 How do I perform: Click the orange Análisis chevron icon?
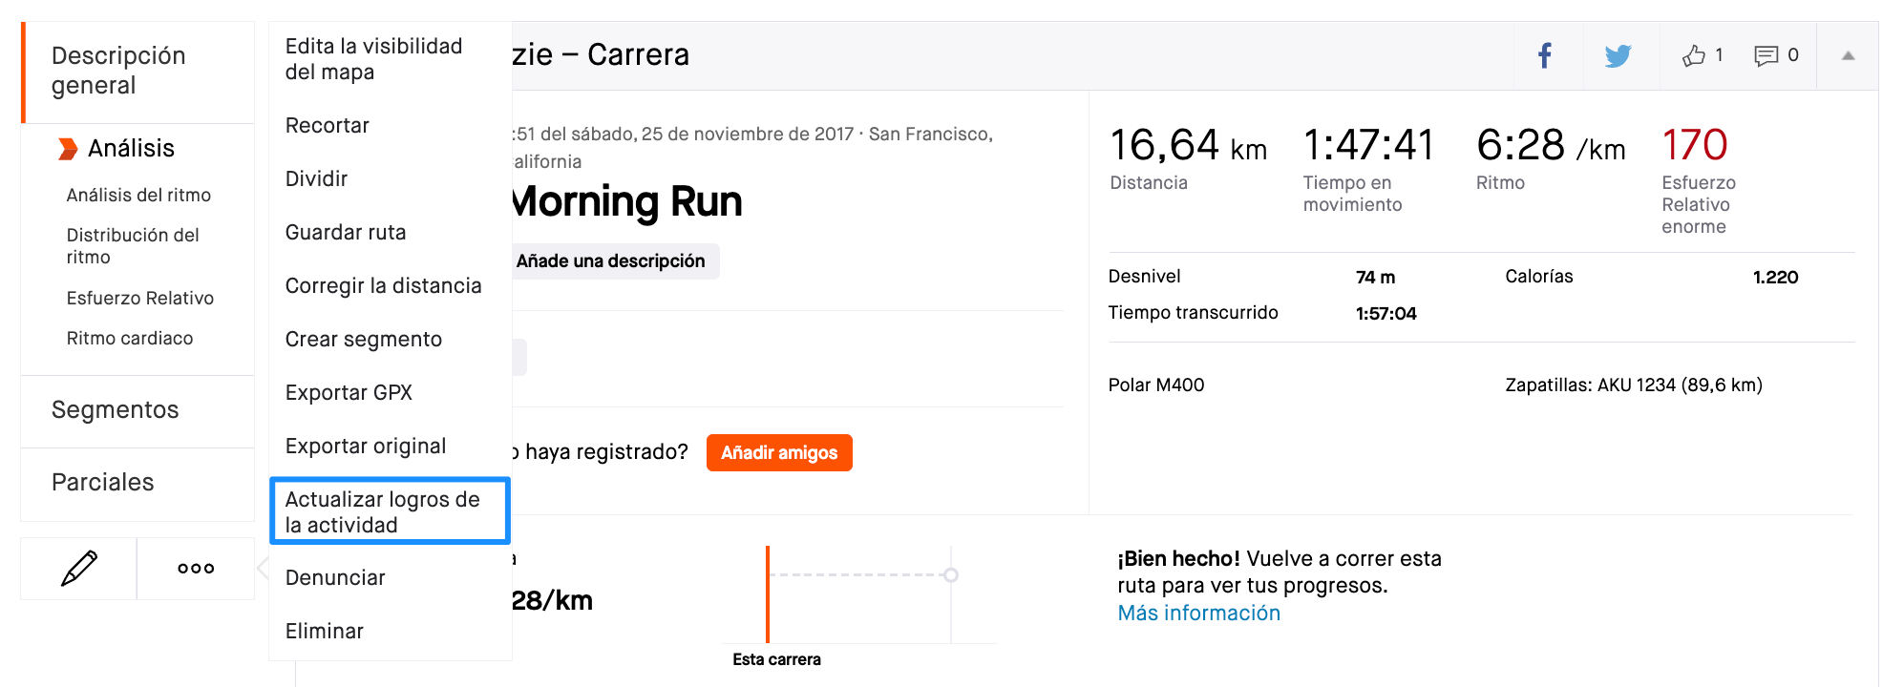[68, 149]
